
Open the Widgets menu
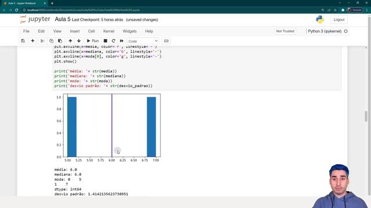(x=130, y=31)
